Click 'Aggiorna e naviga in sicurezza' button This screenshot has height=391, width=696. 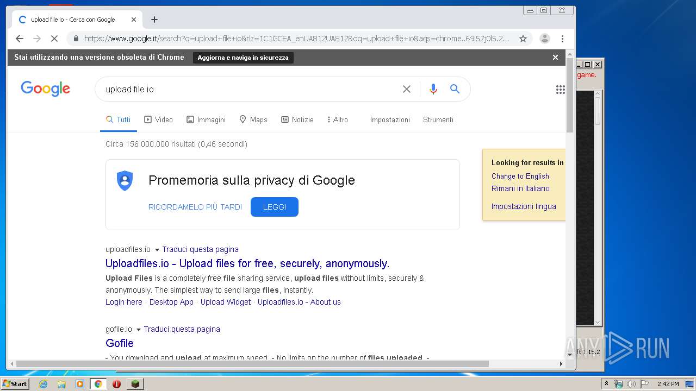coord(243,58)
